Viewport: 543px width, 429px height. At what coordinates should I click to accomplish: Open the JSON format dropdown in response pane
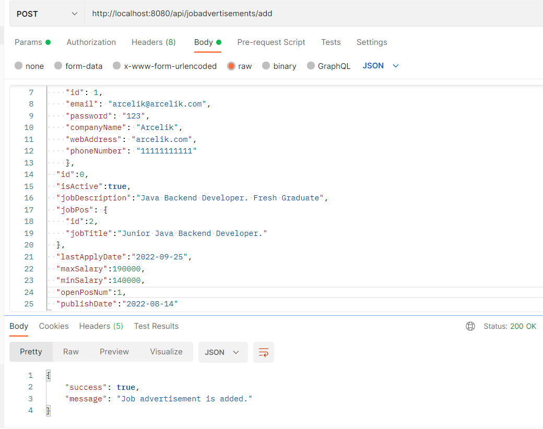pos(223,352)
